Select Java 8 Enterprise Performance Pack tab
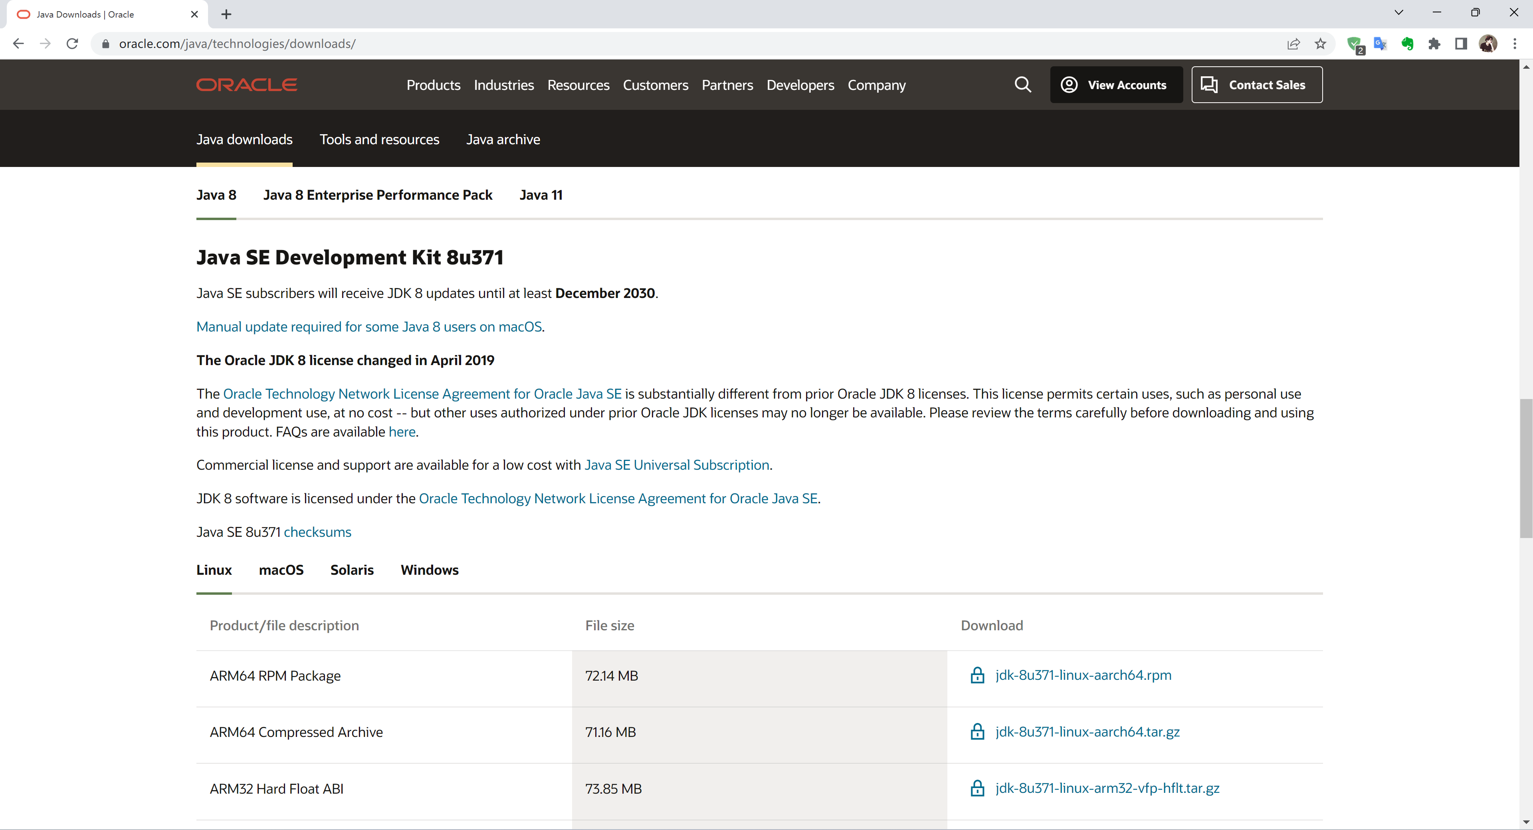This screenshot has width=1533, height=830. [377, 195]
